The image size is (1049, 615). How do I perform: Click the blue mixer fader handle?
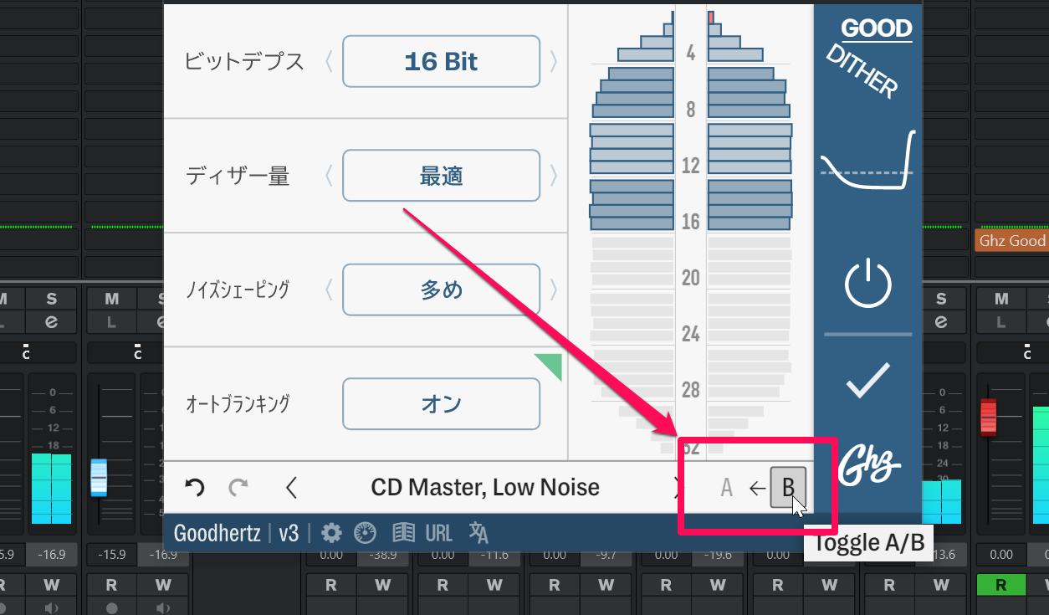pyautogui.click(x=99, y=477)
